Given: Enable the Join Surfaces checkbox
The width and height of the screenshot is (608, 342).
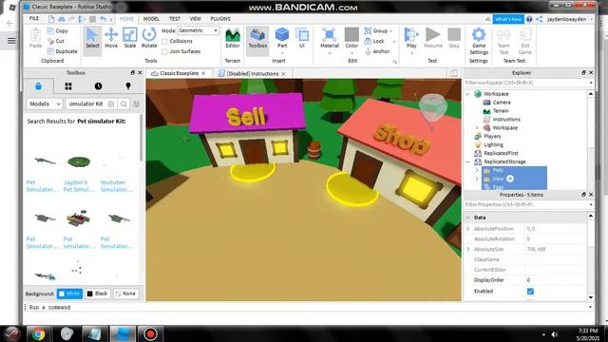Looking at the screenshot, I should pos(164,51).
